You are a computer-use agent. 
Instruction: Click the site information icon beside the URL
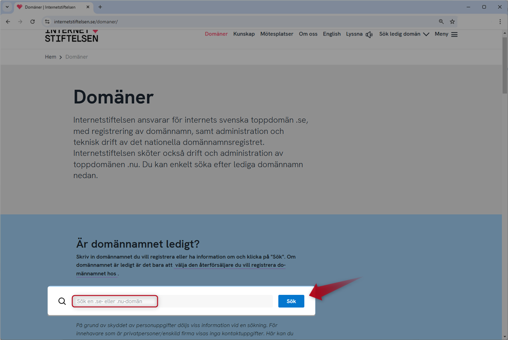[47, 21]
